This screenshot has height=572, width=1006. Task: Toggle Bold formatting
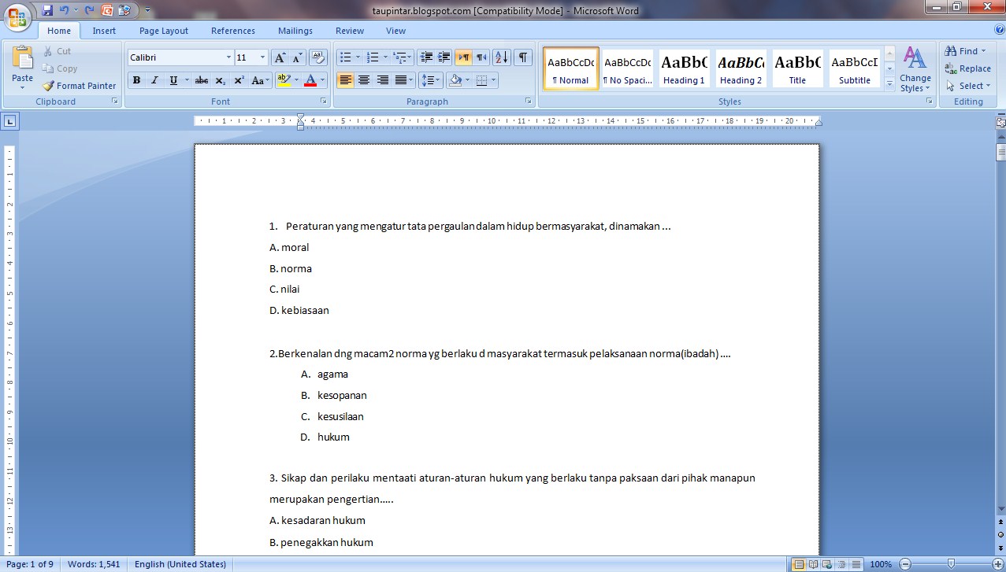(136, 80)
